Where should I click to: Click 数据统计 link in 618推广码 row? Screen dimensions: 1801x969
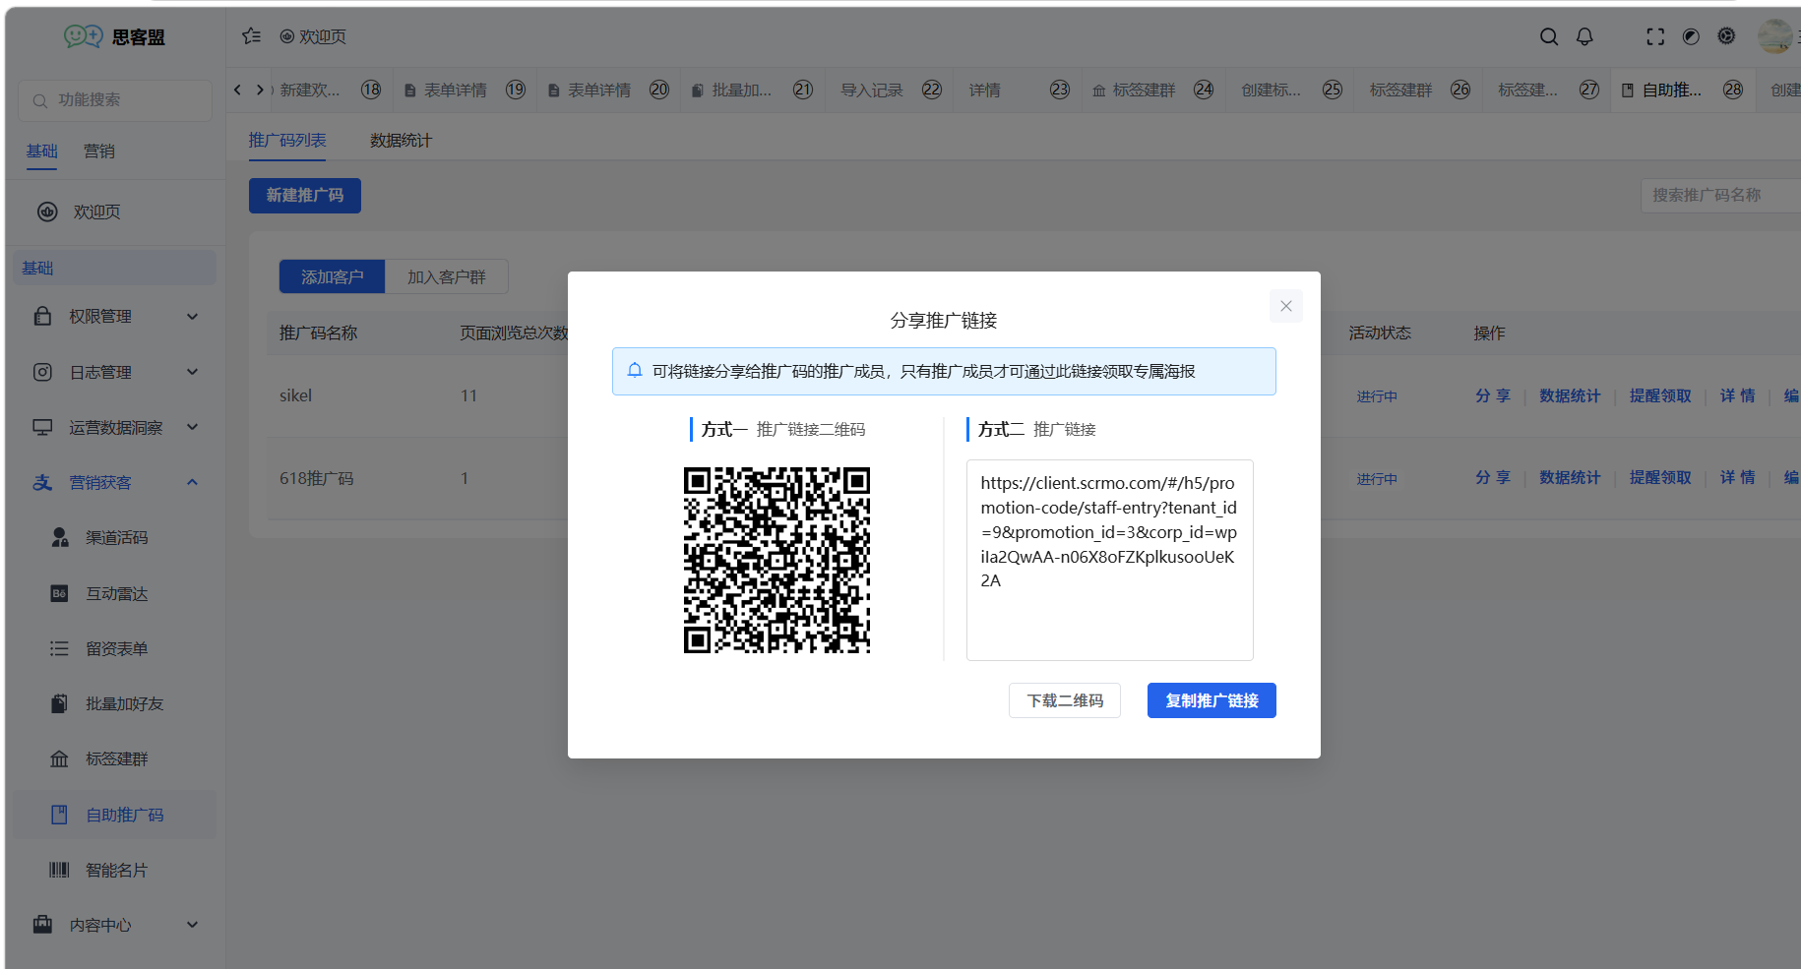1570,477
